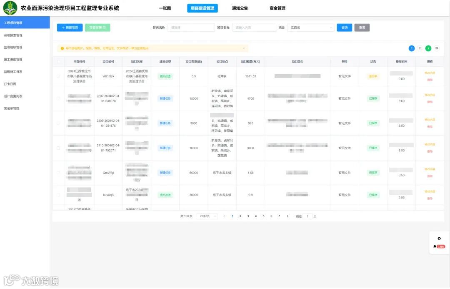Click 删除 in the Wa1Gyx row
Screen dimensions: 450x289
coord(430,80)
